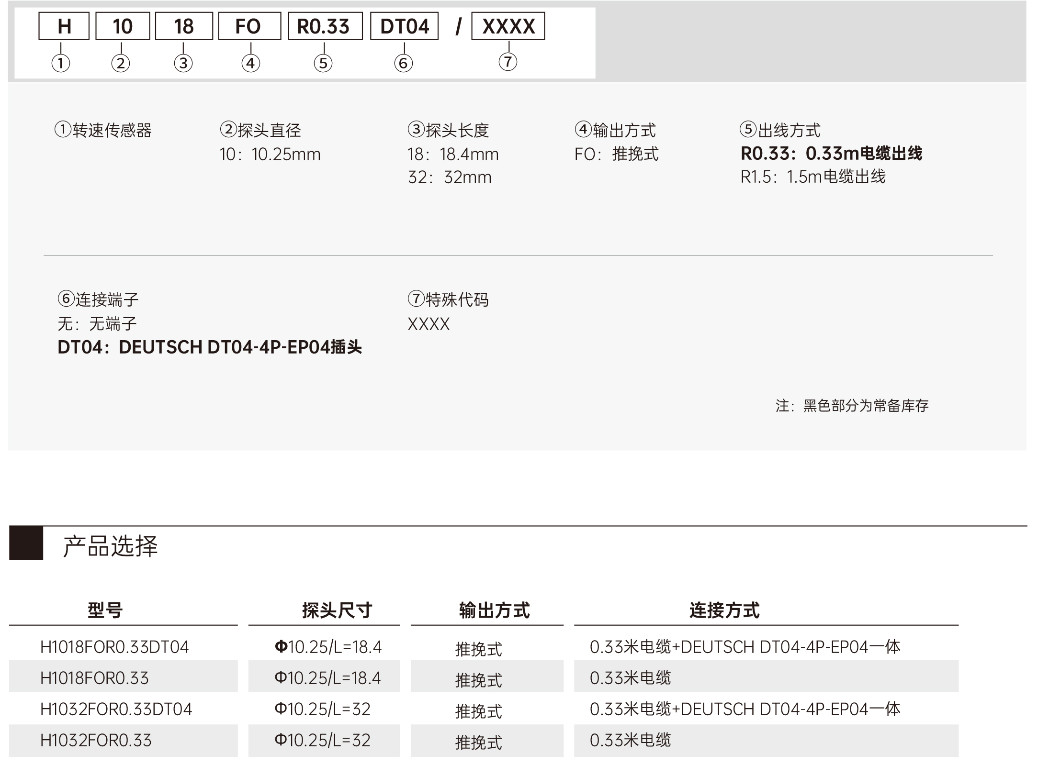Click the 'DT04' model code box
Viewport: 1038px width, 776px height.
(405, 26)
